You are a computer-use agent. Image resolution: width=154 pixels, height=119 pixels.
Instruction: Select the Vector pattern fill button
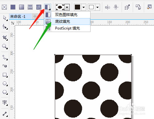pyautogui.click(x=30, y=7)
